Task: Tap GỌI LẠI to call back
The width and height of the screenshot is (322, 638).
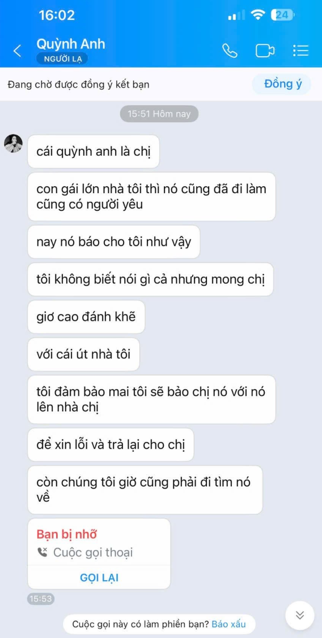Action: point(99,577)
